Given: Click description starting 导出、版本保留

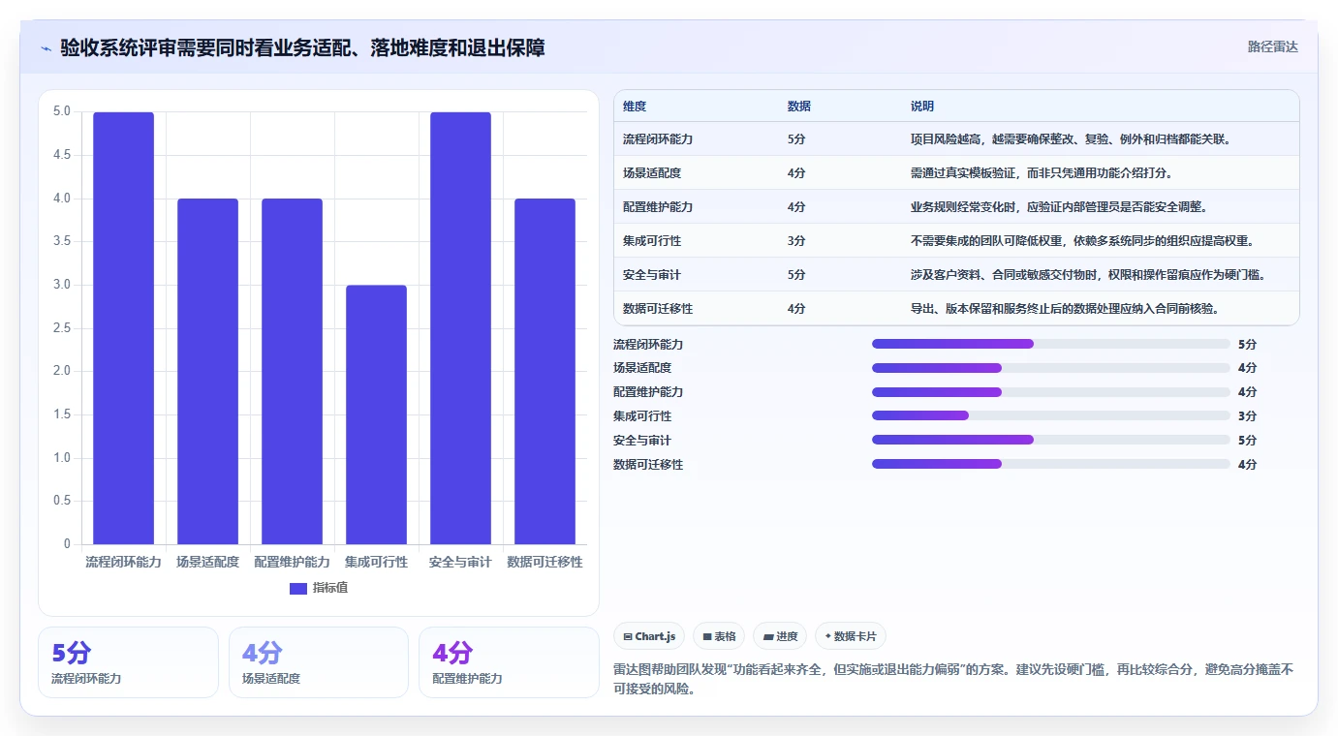Looking at the screenshot, I should (x=1065, y=309).
